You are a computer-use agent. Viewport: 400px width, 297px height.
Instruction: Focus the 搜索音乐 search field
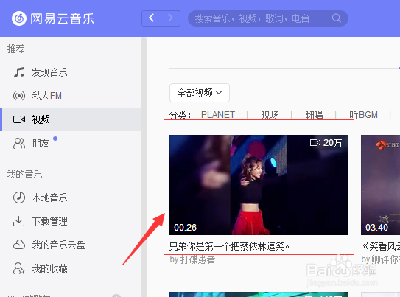pyautogui.click(x=268, y=18)
